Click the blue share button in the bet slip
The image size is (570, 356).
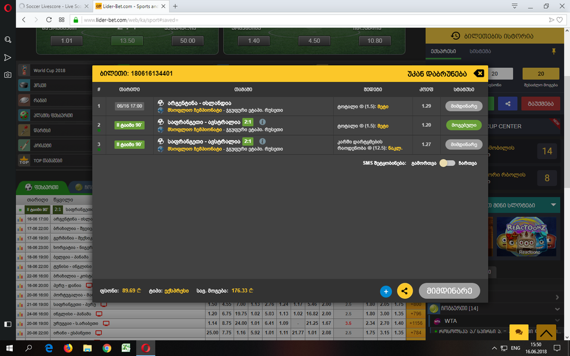coord(508,103)
